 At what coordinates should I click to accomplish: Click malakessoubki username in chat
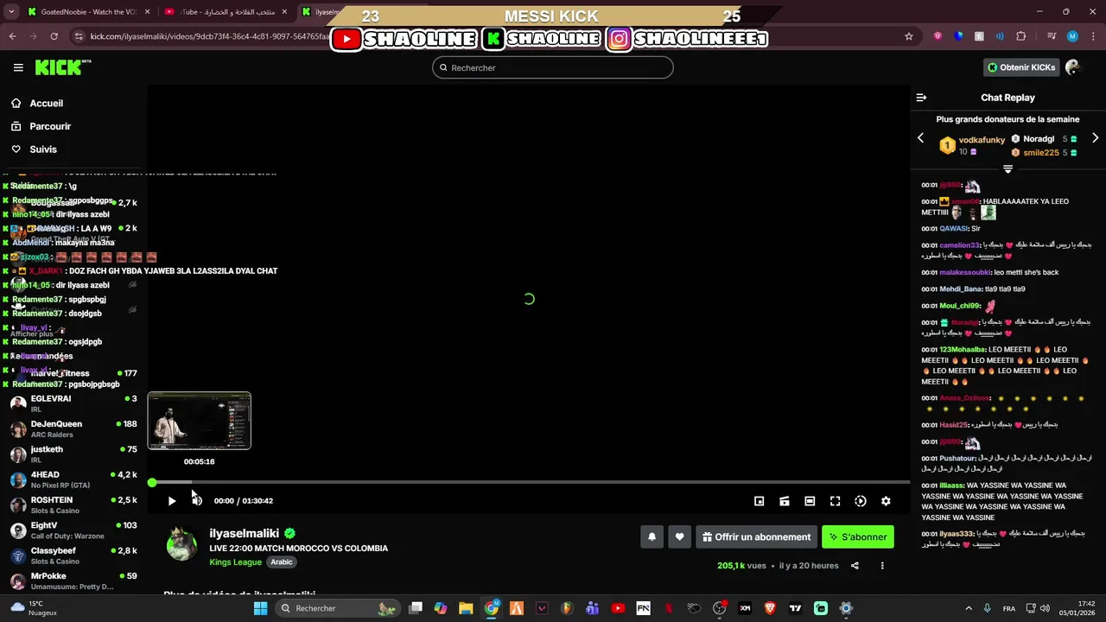[x=965, y=272]
